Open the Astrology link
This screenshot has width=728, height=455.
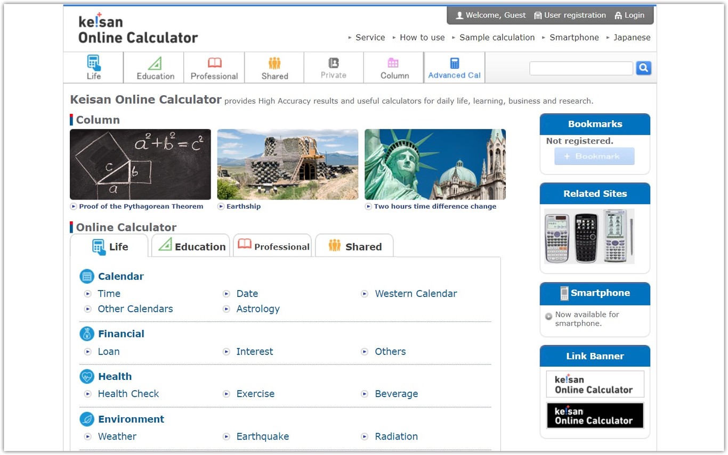click(x=258, y=309)
